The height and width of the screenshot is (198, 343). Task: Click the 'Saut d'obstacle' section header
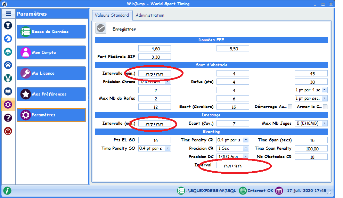pyautogui.click(x=211, y=65)
